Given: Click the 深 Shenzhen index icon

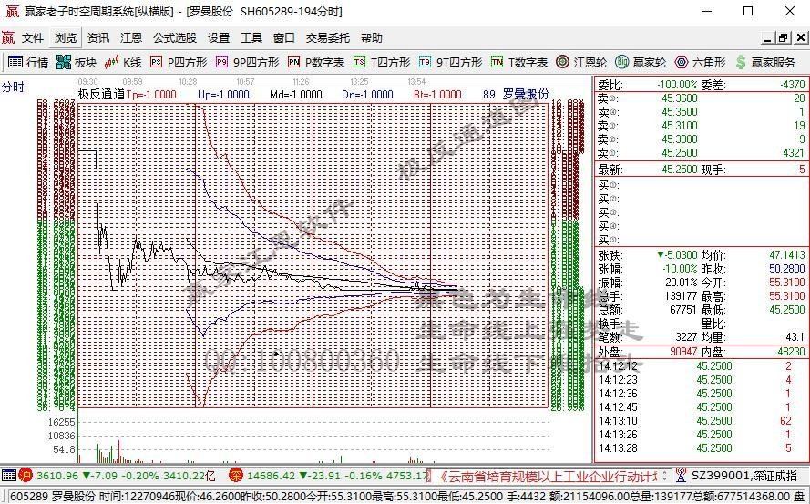Looking at the screenshot, I should click(236, 475).
